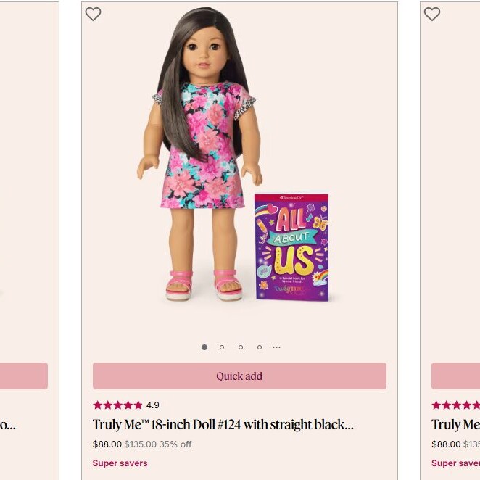
Task: Switch to the second image carousel dot
Action: [222, 347]
